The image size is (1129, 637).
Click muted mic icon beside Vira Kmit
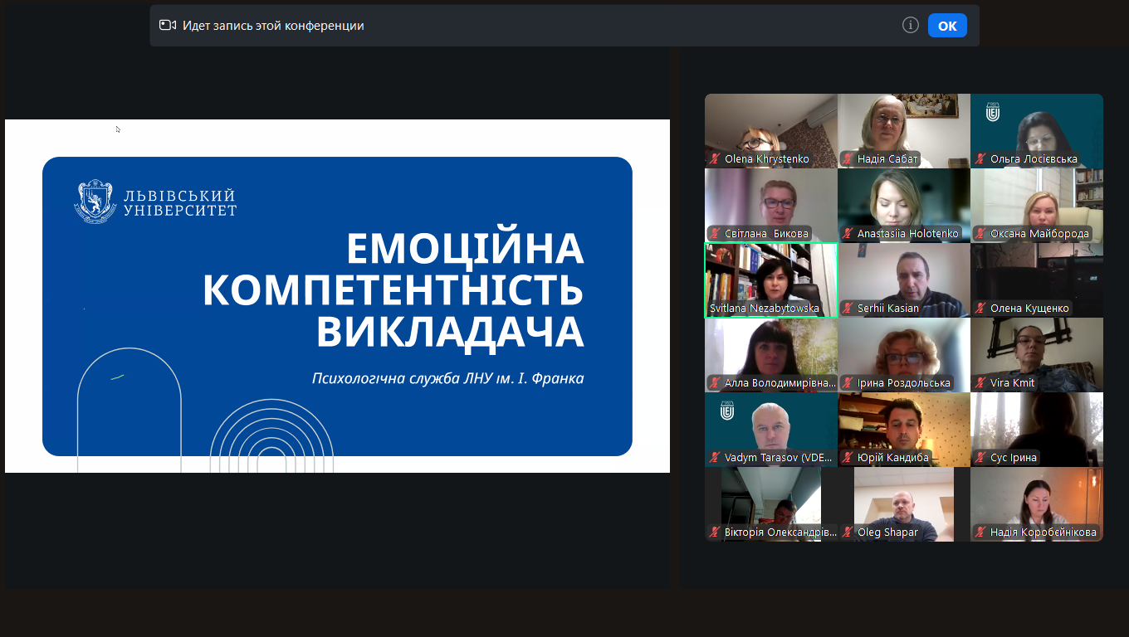(x=980, y=383)
